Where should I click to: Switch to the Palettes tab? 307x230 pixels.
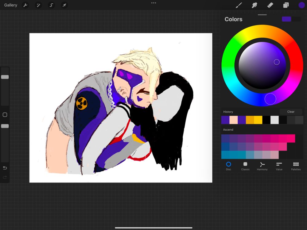[x=296, y=166]
